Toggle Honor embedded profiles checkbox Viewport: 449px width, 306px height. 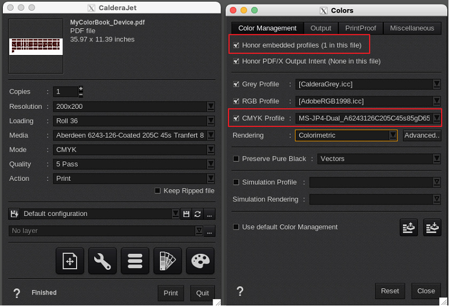(236, 45)
